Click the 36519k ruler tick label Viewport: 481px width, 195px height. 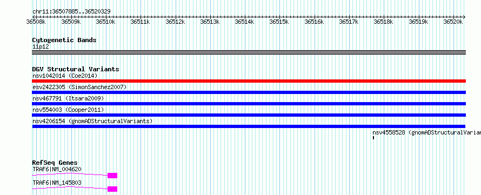point(418,22)
